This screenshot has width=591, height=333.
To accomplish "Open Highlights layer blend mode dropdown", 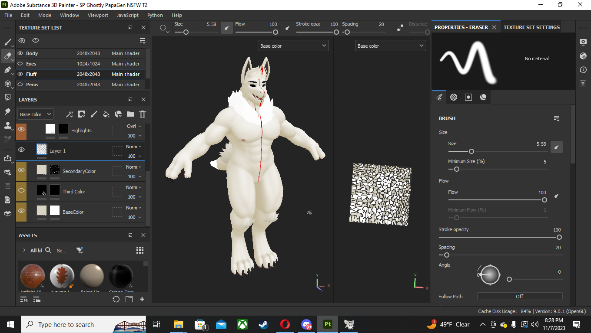I will [134, 126].
